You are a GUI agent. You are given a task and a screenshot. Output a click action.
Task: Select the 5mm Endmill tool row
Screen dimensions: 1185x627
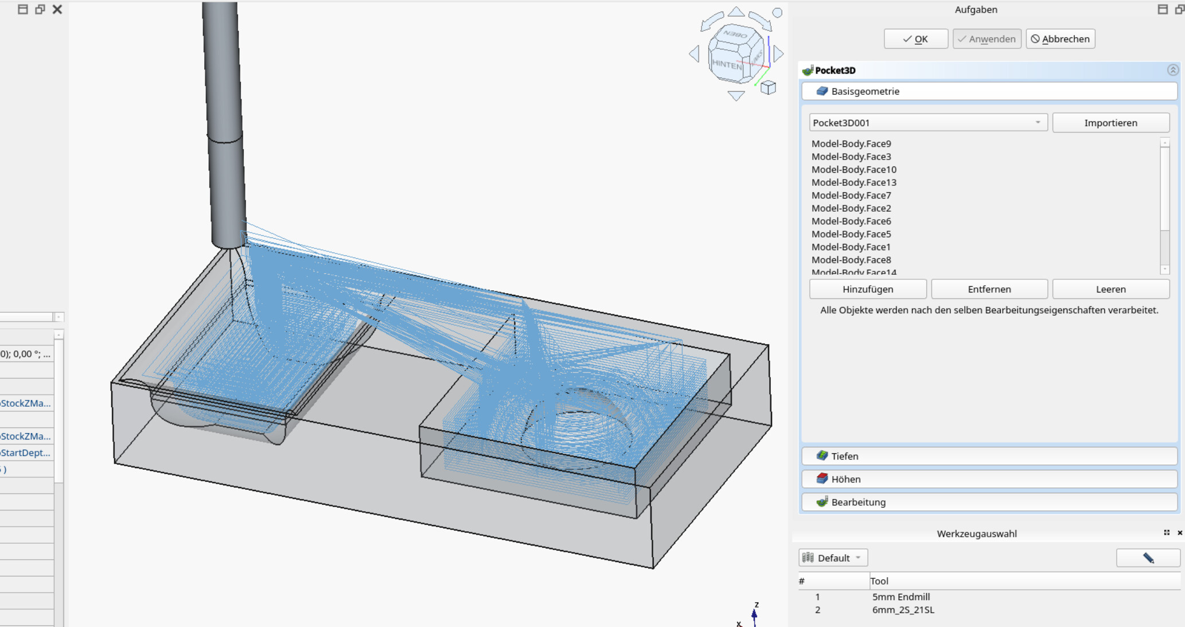pos(901,597)
